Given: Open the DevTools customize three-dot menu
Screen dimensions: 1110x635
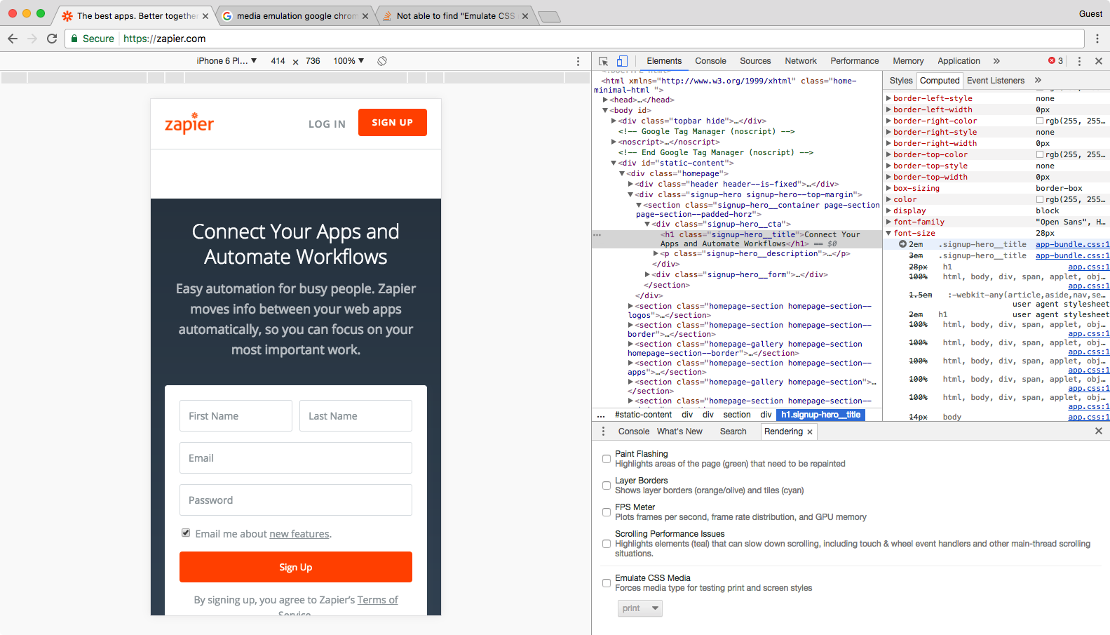Looking at the screenshot, I should point(1079,61).
